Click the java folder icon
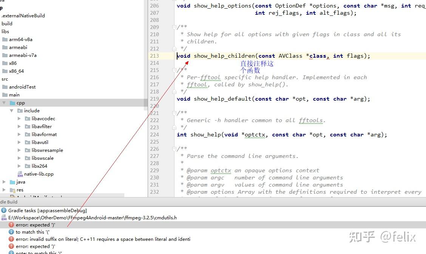426x254 pixels. pyautogui.click(x=12, y=182)
